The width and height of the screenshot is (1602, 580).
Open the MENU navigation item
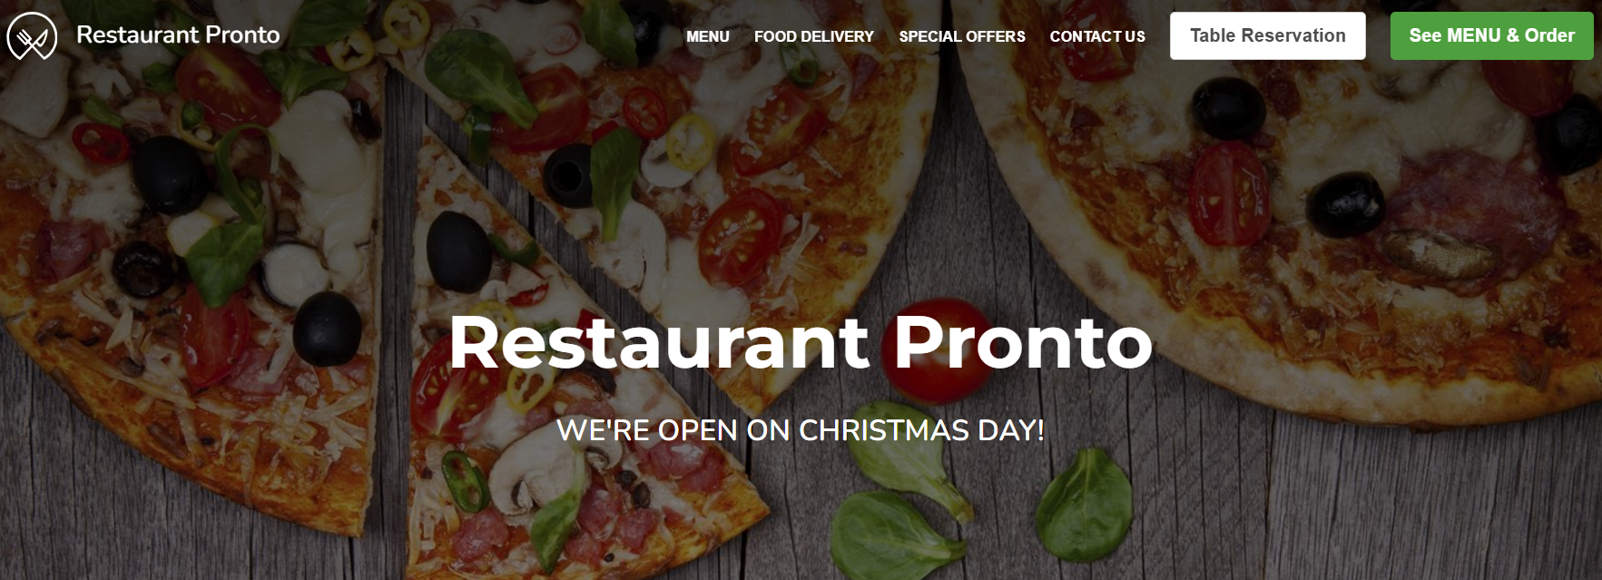click(x=708, y=36)
